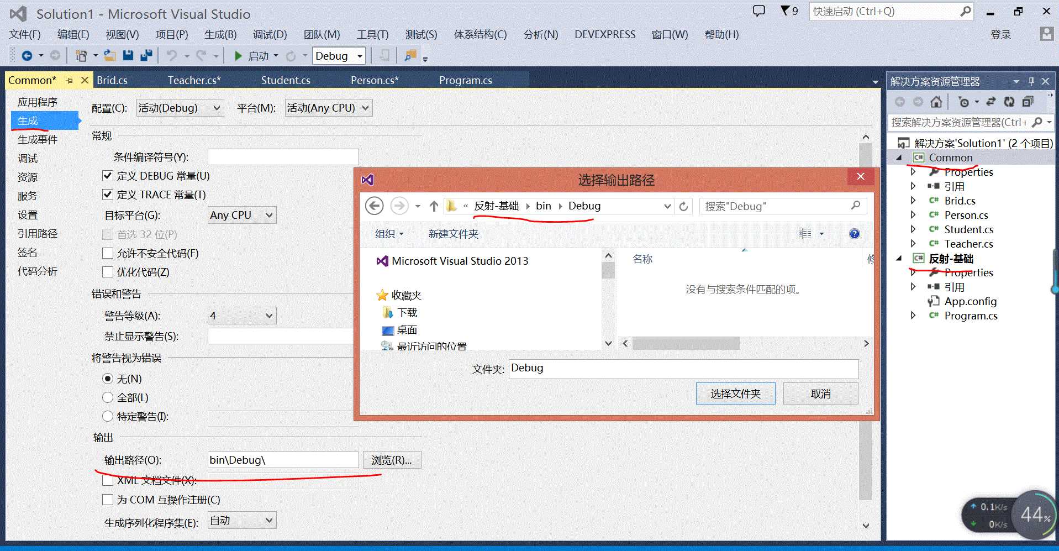
Task: Click the Home icon in Solution Explorer
Action: [x=936, y=102]
